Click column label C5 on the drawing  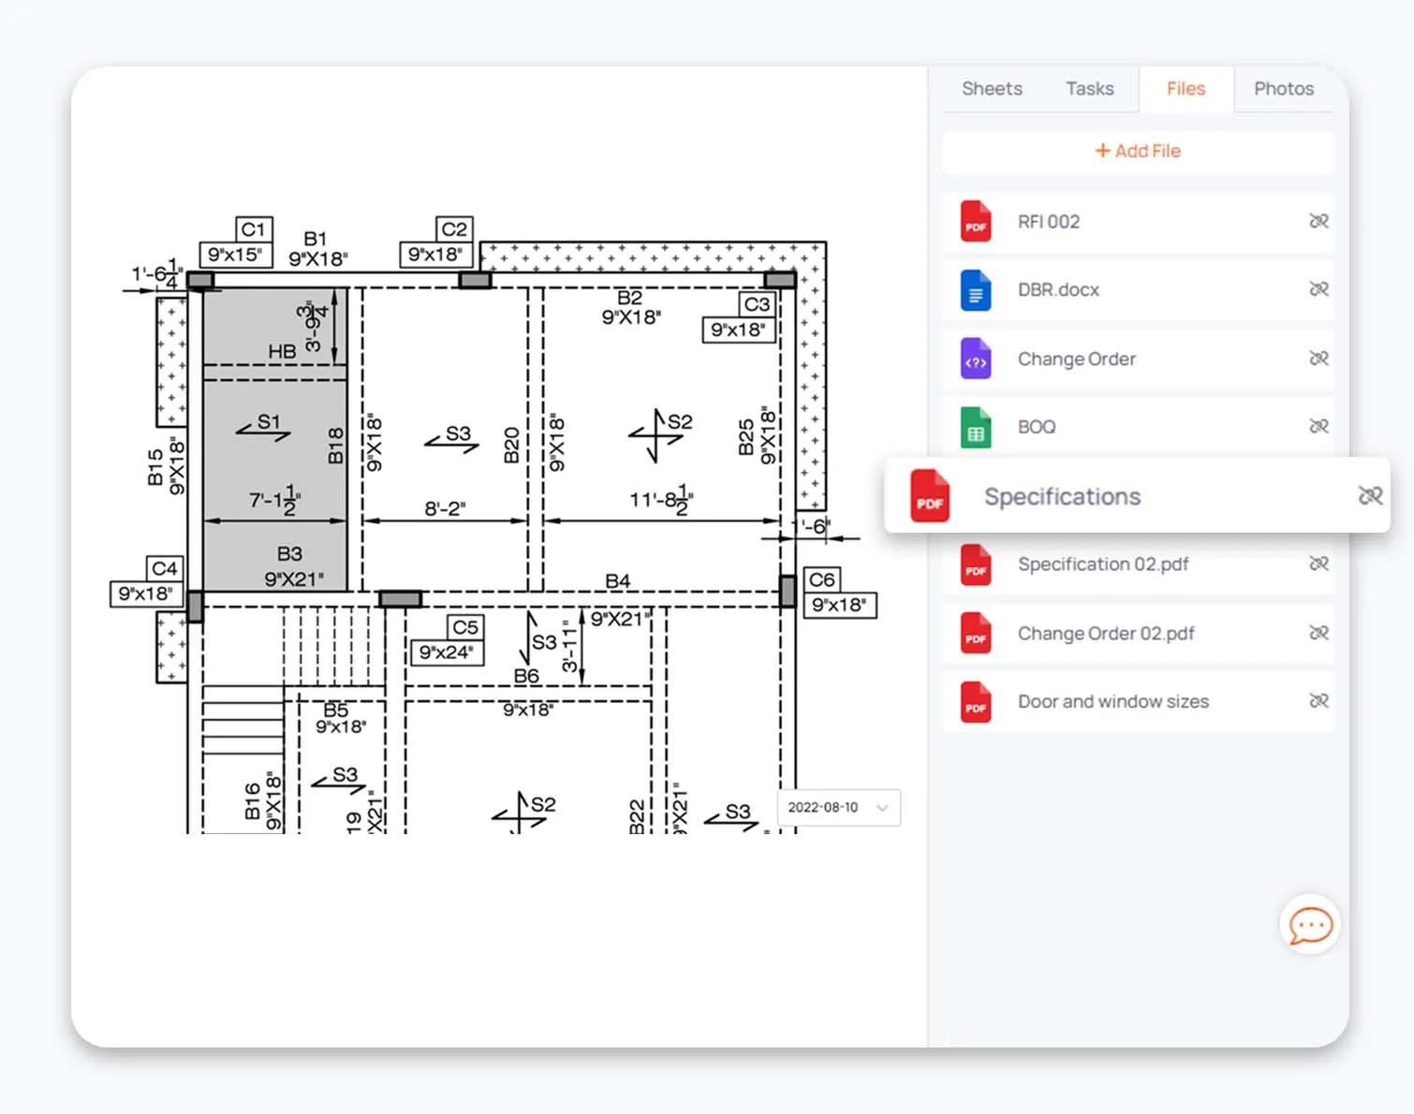point(464,627)
